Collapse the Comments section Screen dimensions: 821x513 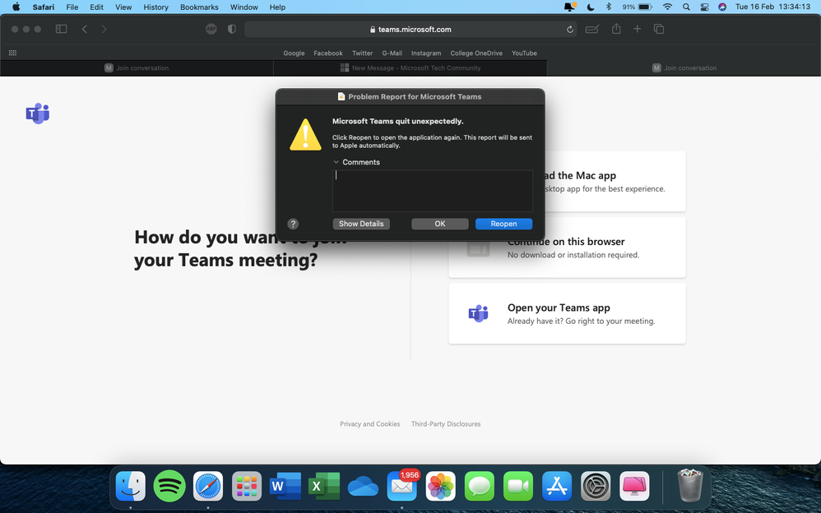click(x=336, y=162)
